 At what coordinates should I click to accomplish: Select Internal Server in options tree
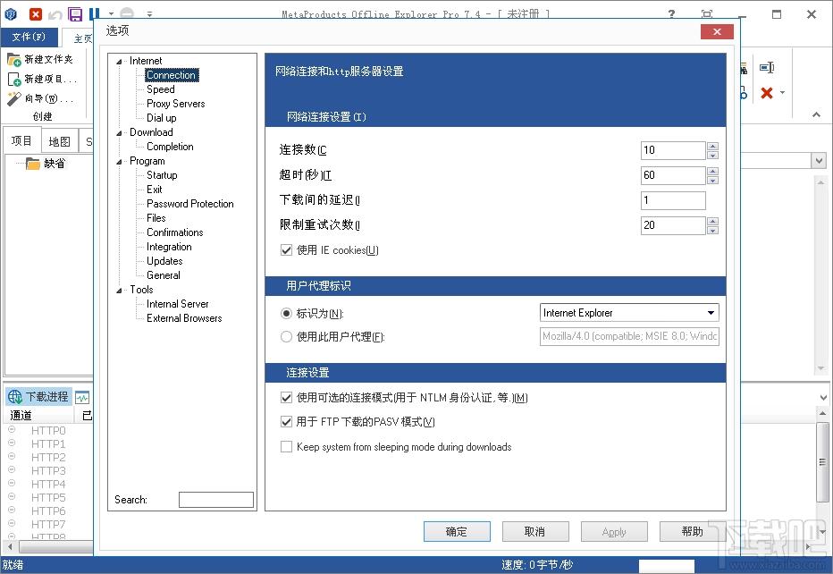pos(178,304)
